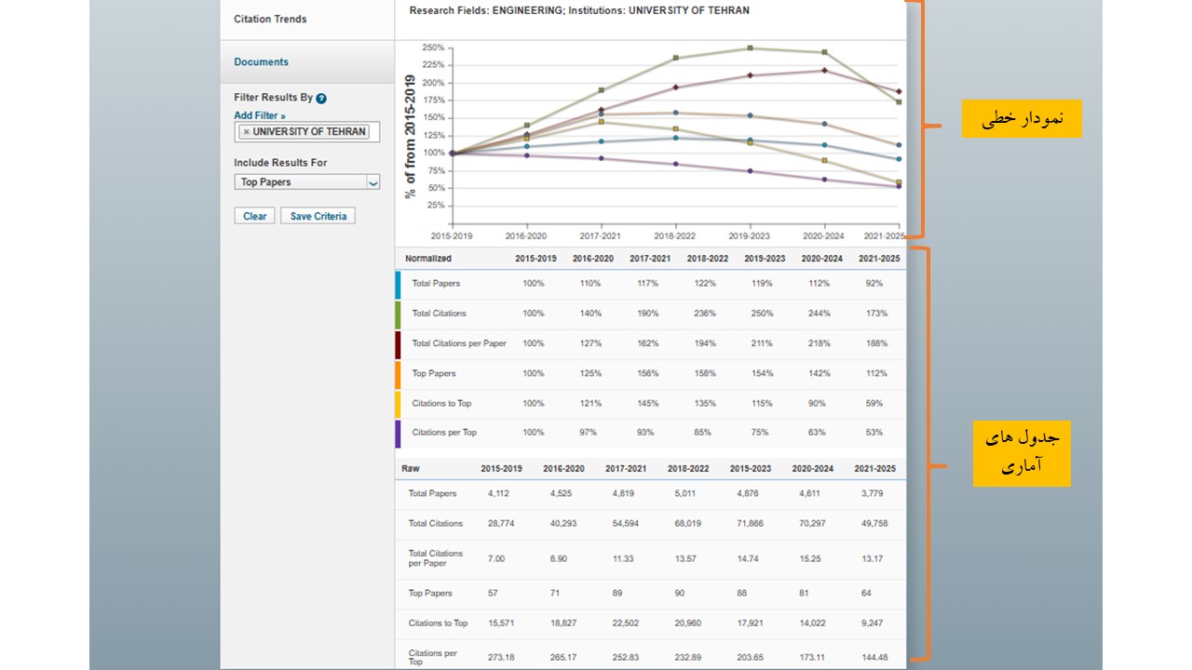Click the Total Citations peak point at 2019-2023
The height and width of the screenshot is (670, 1192).
click(x=751, y=48)
